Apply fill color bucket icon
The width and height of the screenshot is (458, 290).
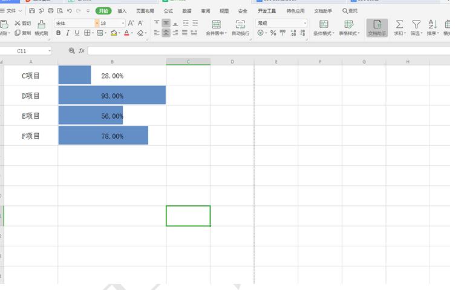114,33
